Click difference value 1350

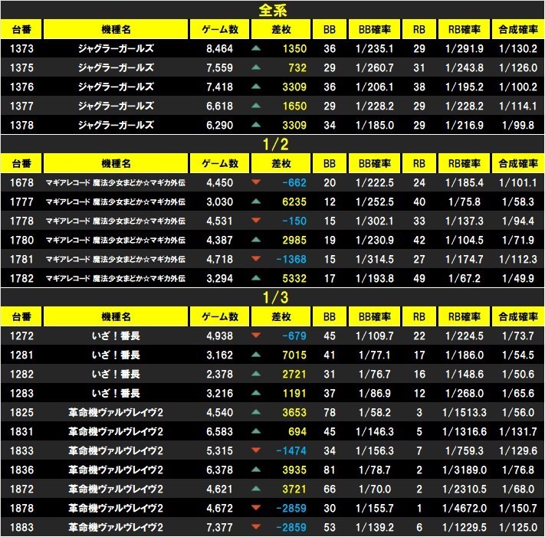(x=294, y=48)
